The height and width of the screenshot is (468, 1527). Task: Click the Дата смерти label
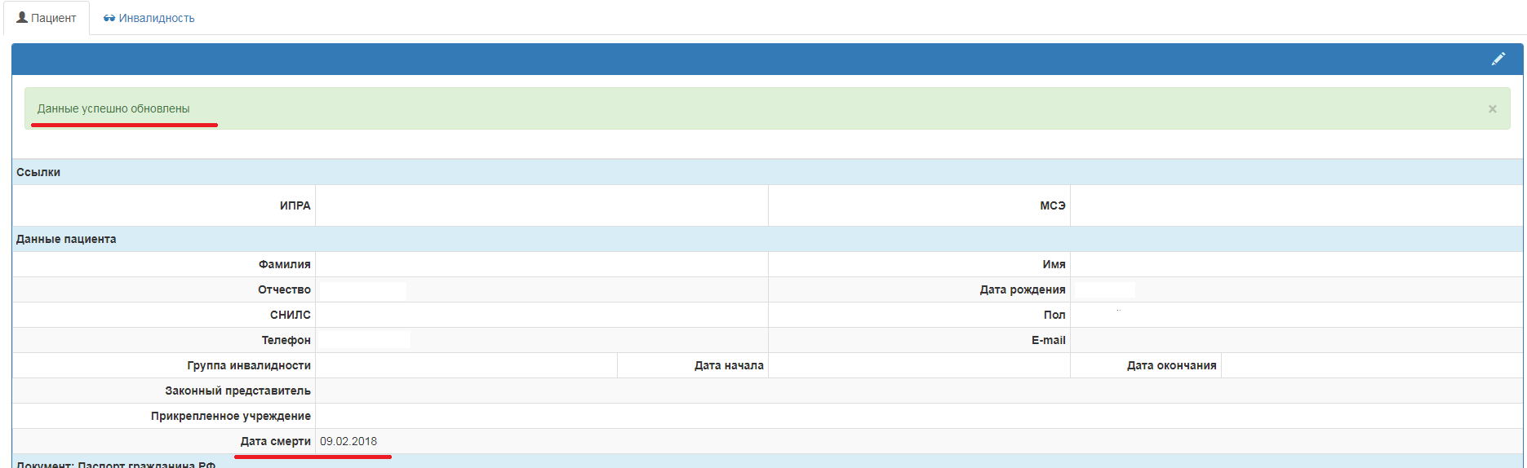[x=275, y=441]
